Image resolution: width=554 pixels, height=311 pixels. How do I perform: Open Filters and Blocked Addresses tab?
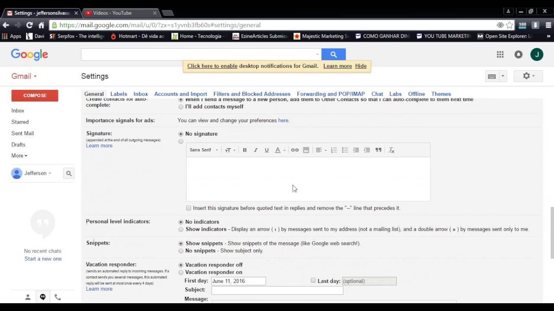pyautogui.click(x=252, y=94)
